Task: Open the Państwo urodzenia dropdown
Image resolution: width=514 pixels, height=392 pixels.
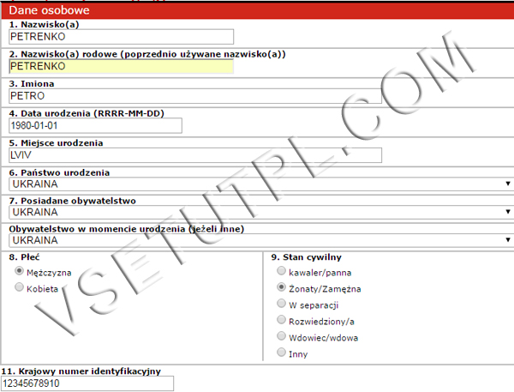Action: point(261,184)
